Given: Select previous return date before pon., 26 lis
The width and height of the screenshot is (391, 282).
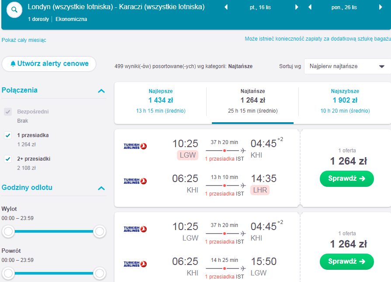Looking at the screenshot, I should 310,7.
